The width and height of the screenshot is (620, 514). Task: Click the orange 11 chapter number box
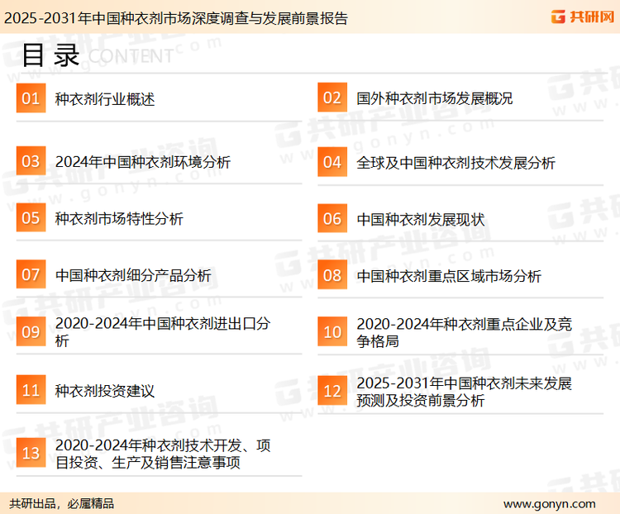point(31,389)
